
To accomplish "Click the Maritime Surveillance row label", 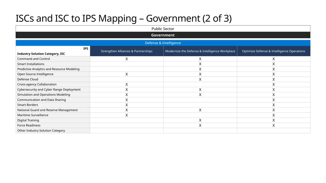I will coord(33,115).
